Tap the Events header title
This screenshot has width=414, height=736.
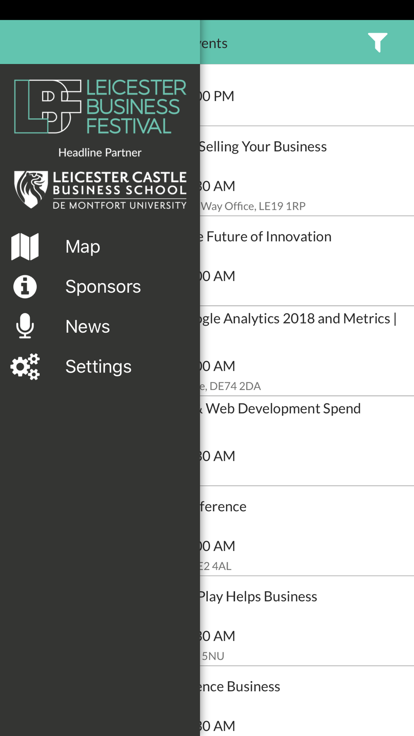click(x=214, y=43)
